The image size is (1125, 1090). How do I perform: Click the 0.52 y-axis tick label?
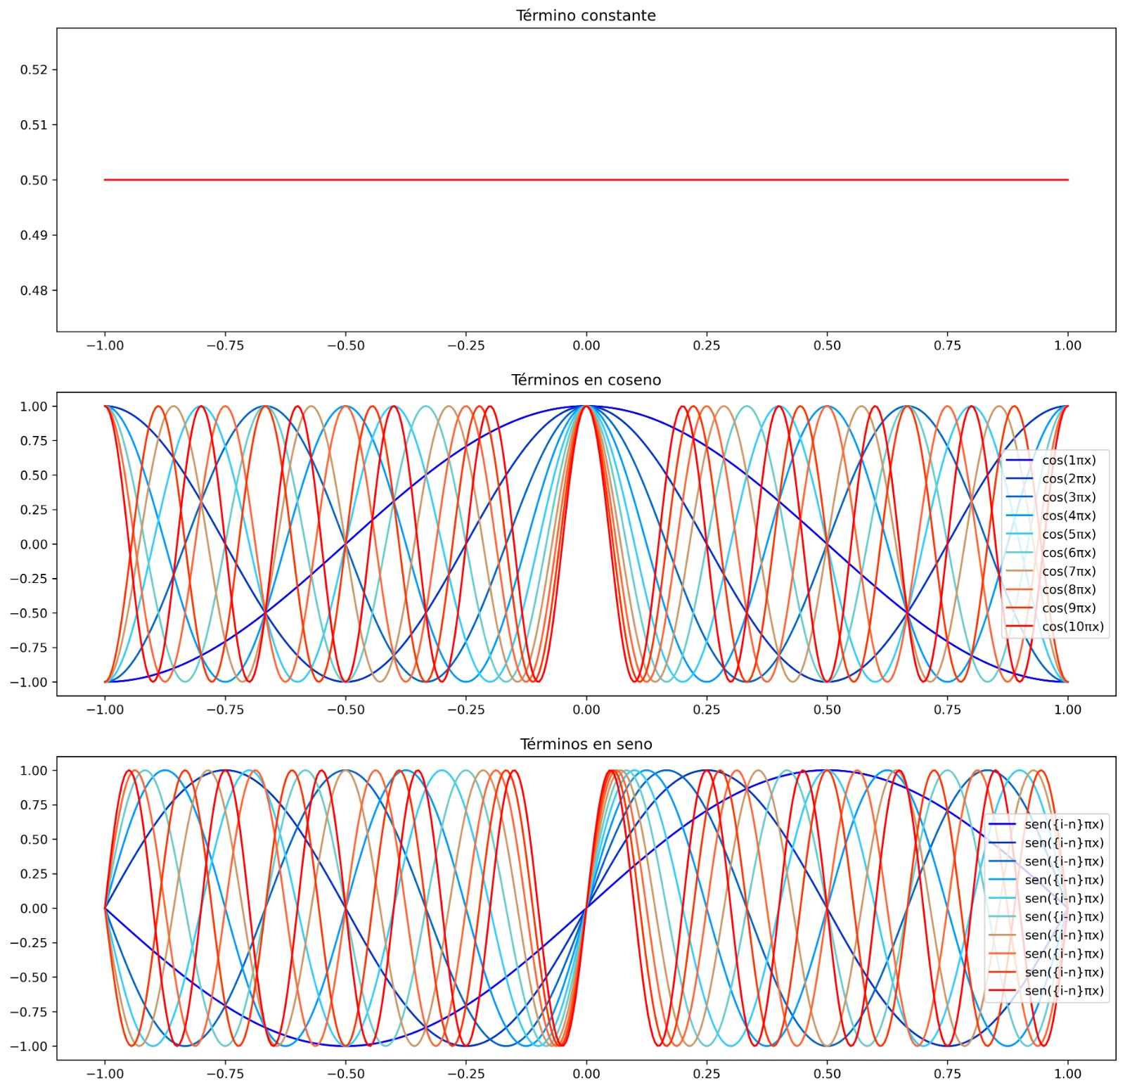pos(34,70)
